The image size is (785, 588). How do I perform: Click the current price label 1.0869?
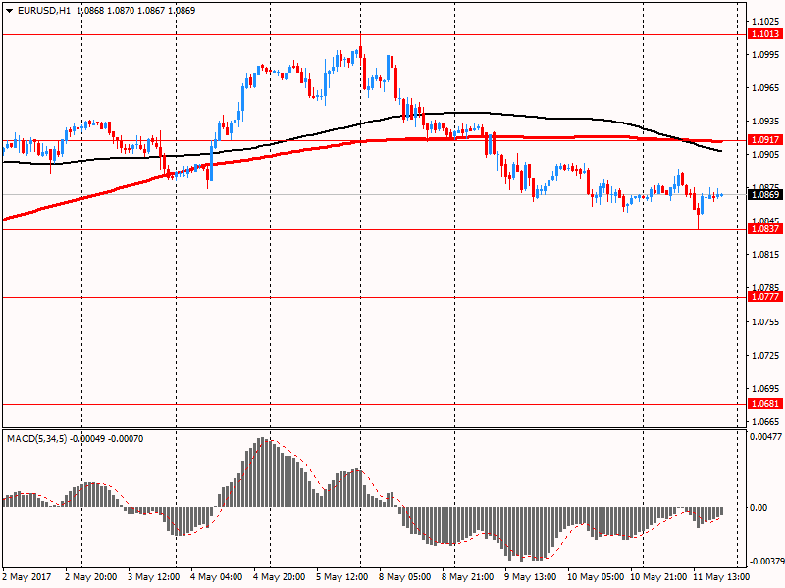click(x=765, y=194)
